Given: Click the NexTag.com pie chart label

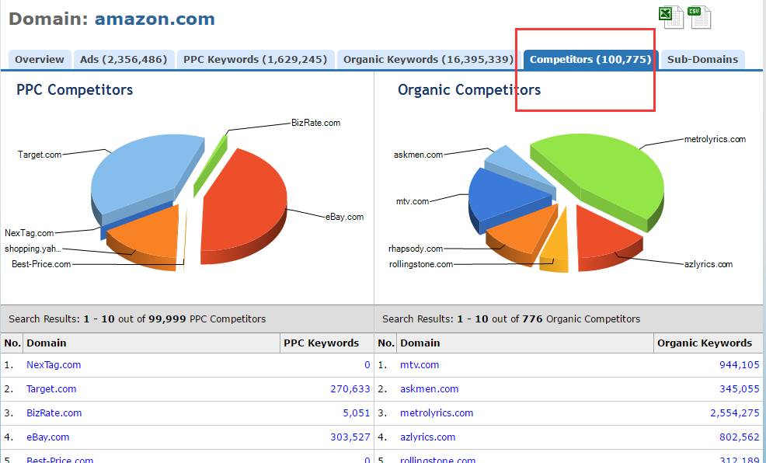Looking at the screenshot, I should (x=30, y=233).
